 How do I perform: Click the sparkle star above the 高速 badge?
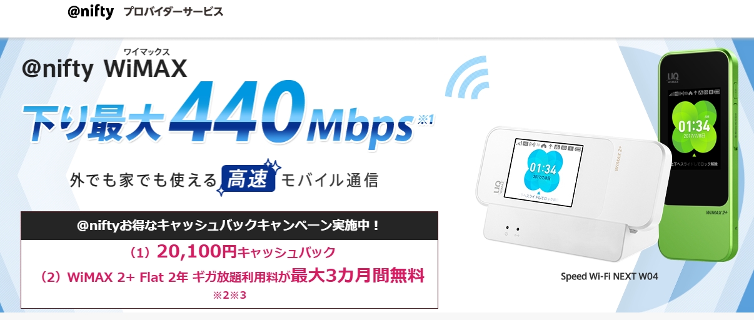pyautogui.click(x=268, y=165)
